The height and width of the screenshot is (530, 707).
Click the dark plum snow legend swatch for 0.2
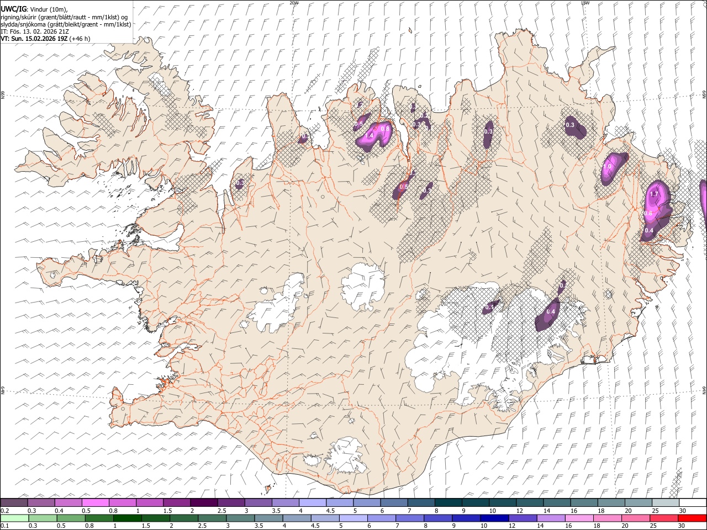pyautogui.click(x=14, y=502)
